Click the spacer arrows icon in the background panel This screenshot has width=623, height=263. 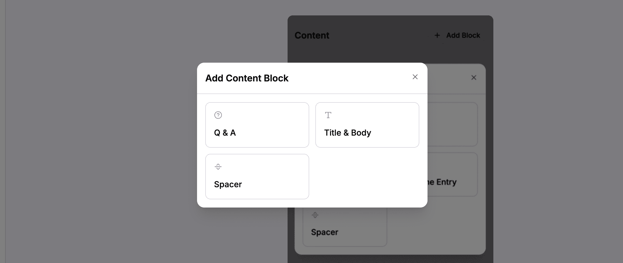tap(315, 215)
